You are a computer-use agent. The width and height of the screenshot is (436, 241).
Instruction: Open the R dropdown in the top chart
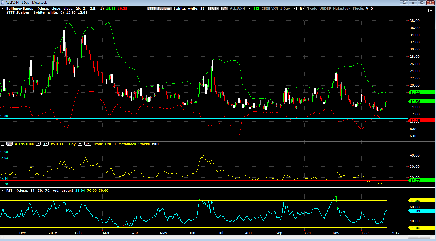click(x=302, y=9)
